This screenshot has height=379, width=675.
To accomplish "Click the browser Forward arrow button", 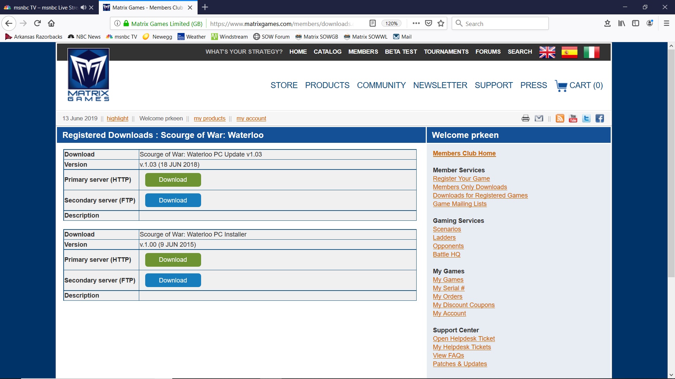I will point(23,24).
